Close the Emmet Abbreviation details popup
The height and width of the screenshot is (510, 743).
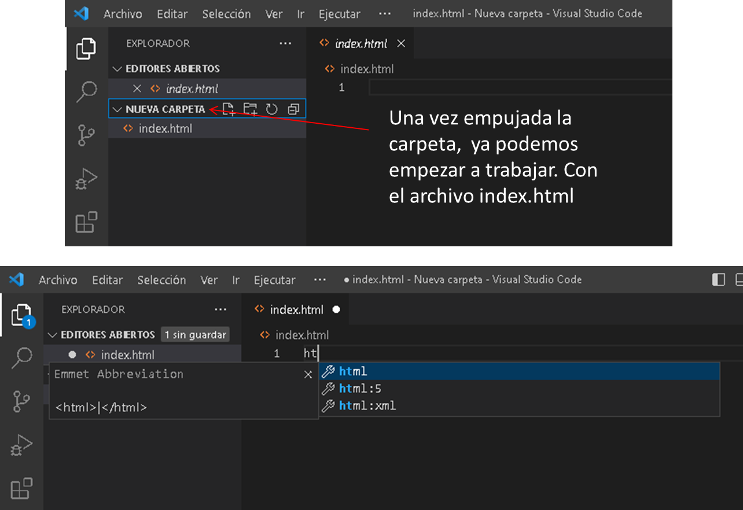pos(308,375)
